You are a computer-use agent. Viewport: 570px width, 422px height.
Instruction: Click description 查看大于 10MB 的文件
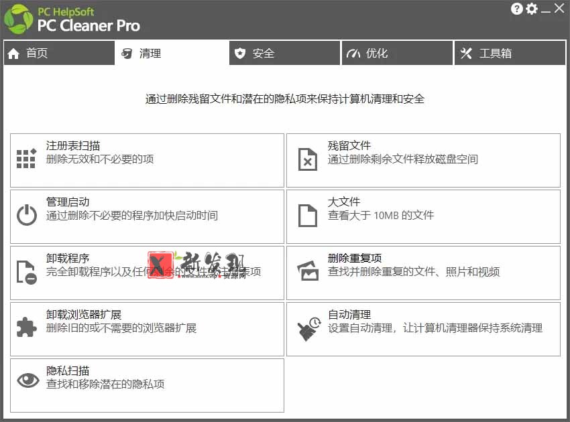(x=381, y=216)
